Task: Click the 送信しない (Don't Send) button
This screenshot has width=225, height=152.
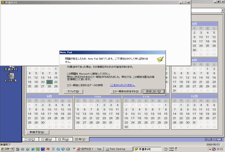Action: (153, 91)
